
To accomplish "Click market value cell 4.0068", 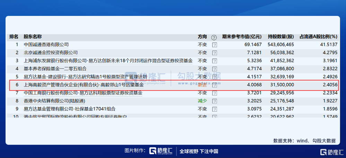I will click(x=254, y=85).
